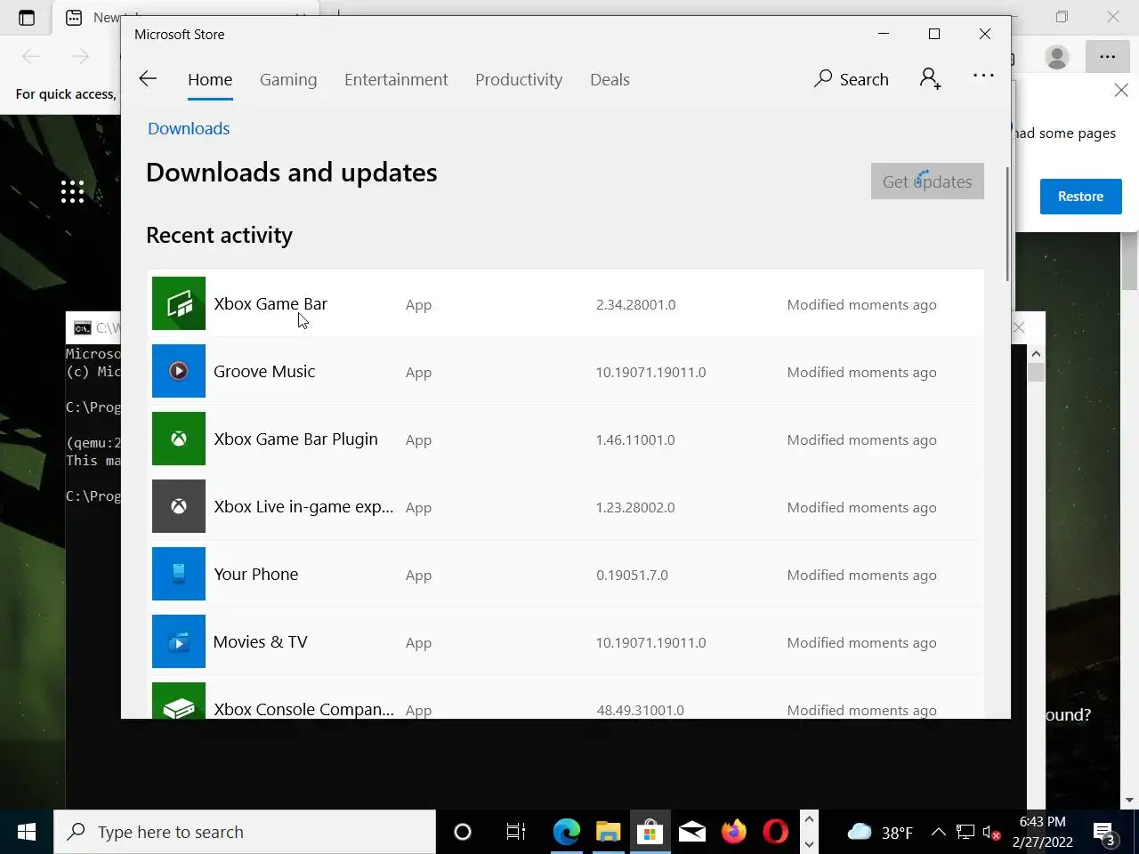
Task: Open the Edge settings and more menu
Action: point(1107,57)
